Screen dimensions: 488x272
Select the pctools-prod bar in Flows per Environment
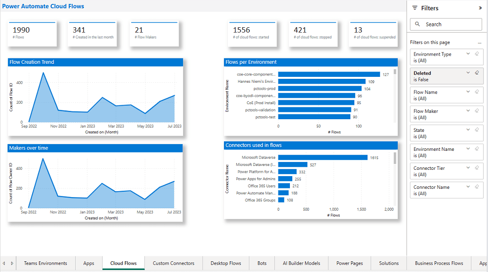[x=320, y=89]
